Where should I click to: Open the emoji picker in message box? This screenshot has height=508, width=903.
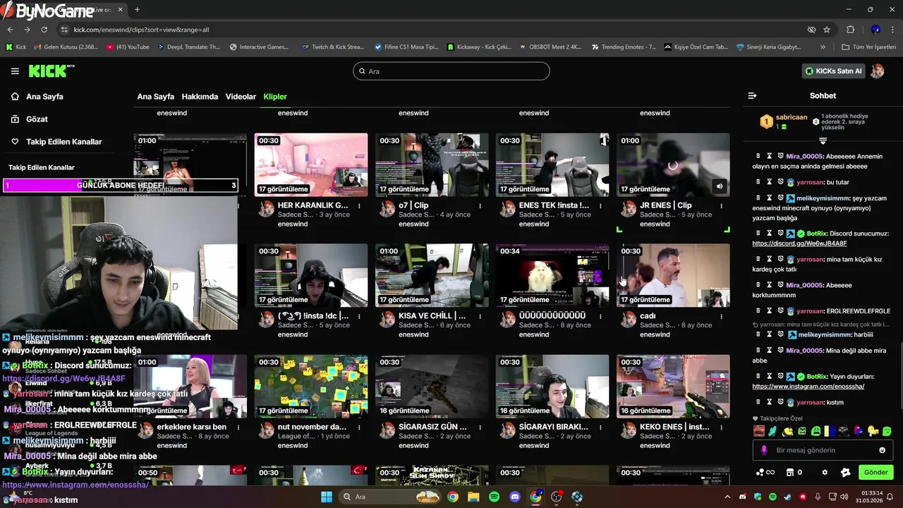[x=882, y=450]
